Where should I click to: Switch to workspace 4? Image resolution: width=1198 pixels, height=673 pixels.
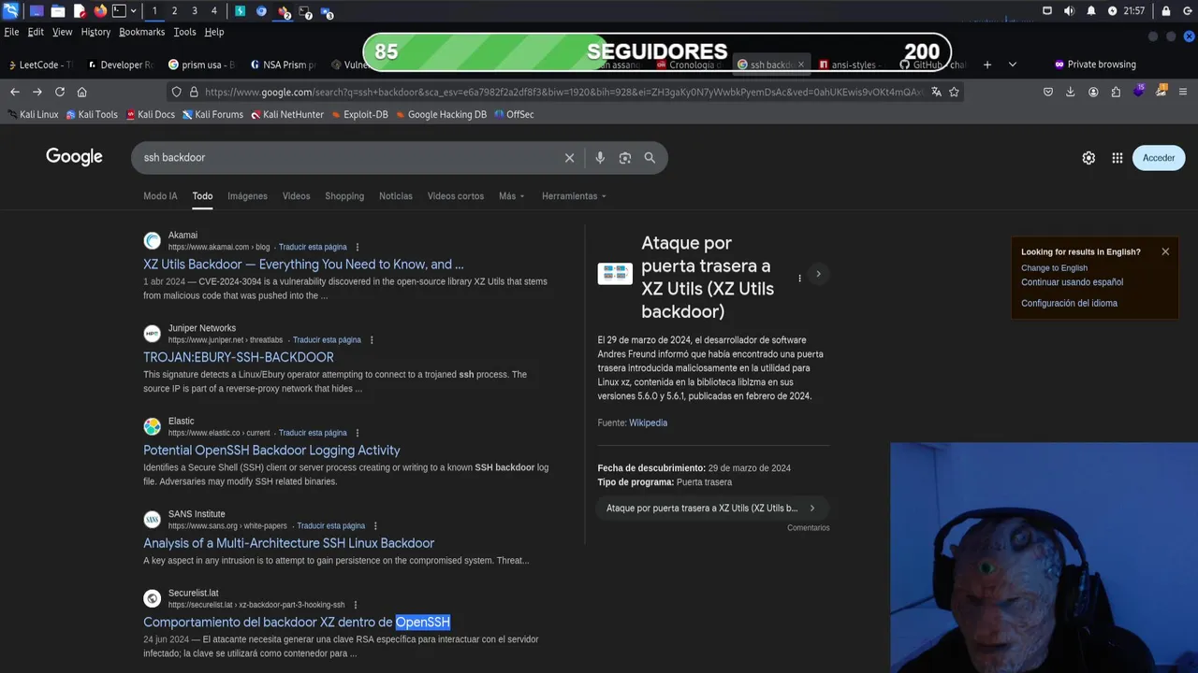tap(213, 11)
